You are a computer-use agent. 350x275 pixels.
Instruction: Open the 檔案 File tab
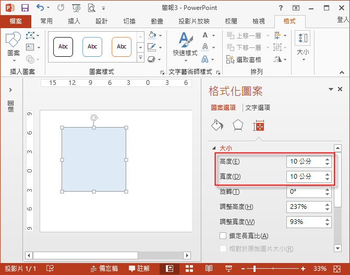[x=16, y=21]
